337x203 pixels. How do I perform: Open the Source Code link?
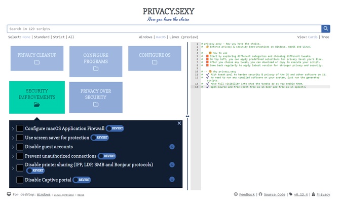[x=275, y=194]
